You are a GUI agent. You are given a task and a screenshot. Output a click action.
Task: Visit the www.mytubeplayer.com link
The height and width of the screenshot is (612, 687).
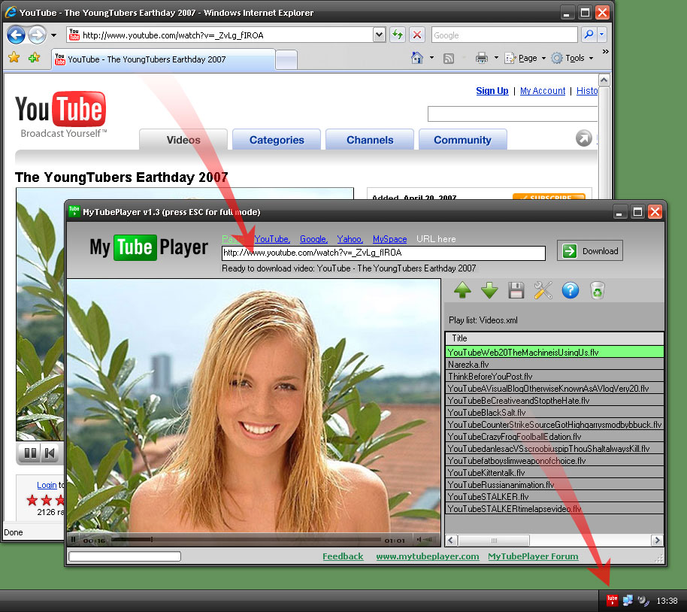pos(428,556)
